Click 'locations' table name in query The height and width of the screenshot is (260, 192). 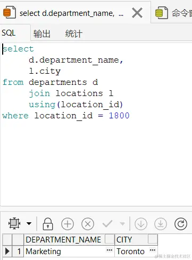click(x=79, y=93)
